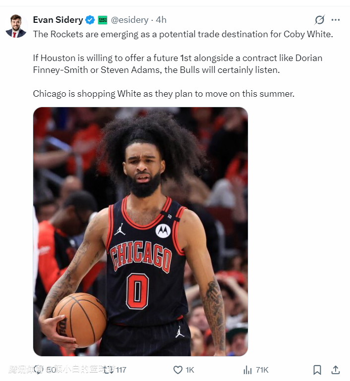Screen dimensions: 350x381
Task: Click the blue verified checkmark badge
Action: click(x=90, y=20)
